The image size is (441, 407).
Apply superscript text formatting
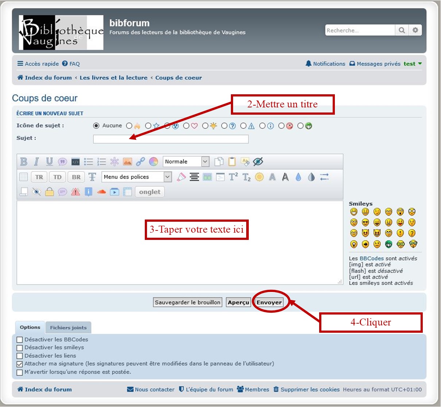pos(233,177)
